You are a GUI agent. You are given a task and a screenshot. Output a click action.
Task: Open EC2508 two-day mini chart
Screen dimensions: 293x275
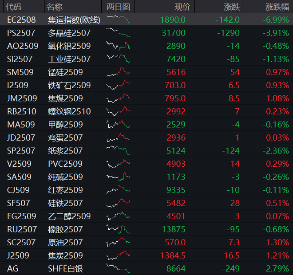[118, 19]
